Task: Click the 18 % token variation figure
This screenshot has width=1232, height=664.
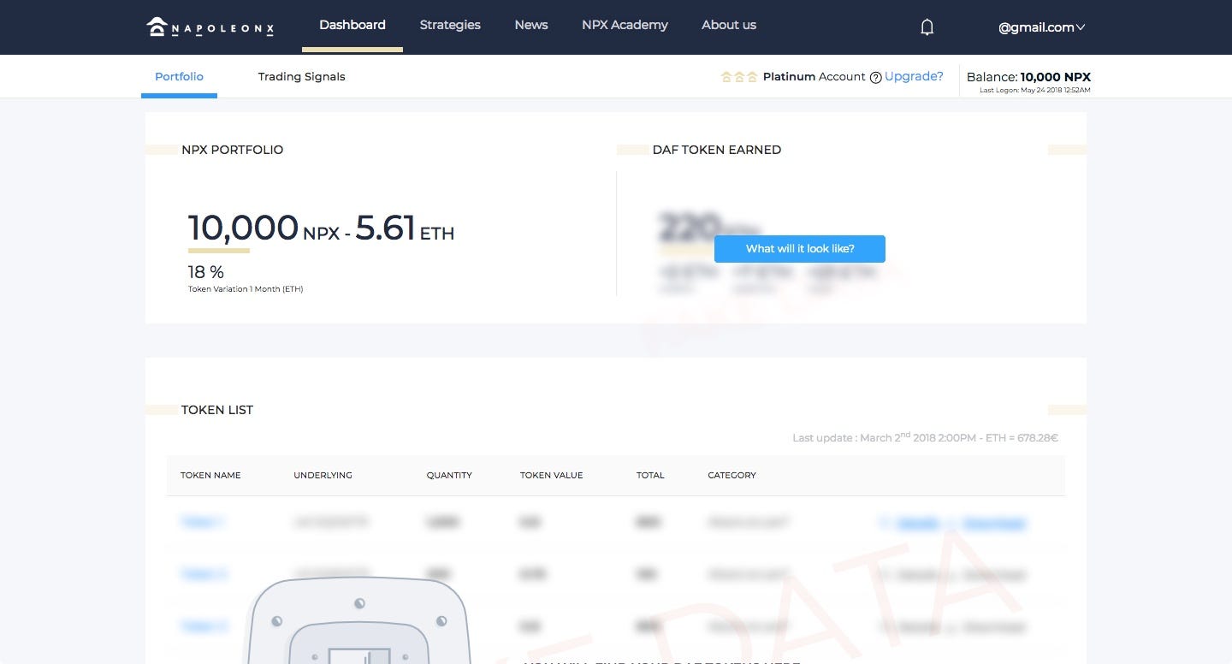Action: pos(205,272)
